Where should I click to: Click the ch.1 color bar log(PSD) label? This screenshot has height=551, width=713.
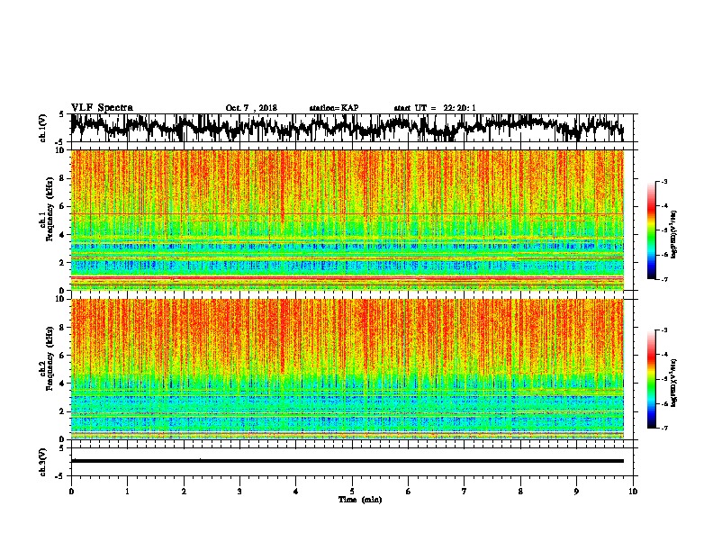[673, 234]
